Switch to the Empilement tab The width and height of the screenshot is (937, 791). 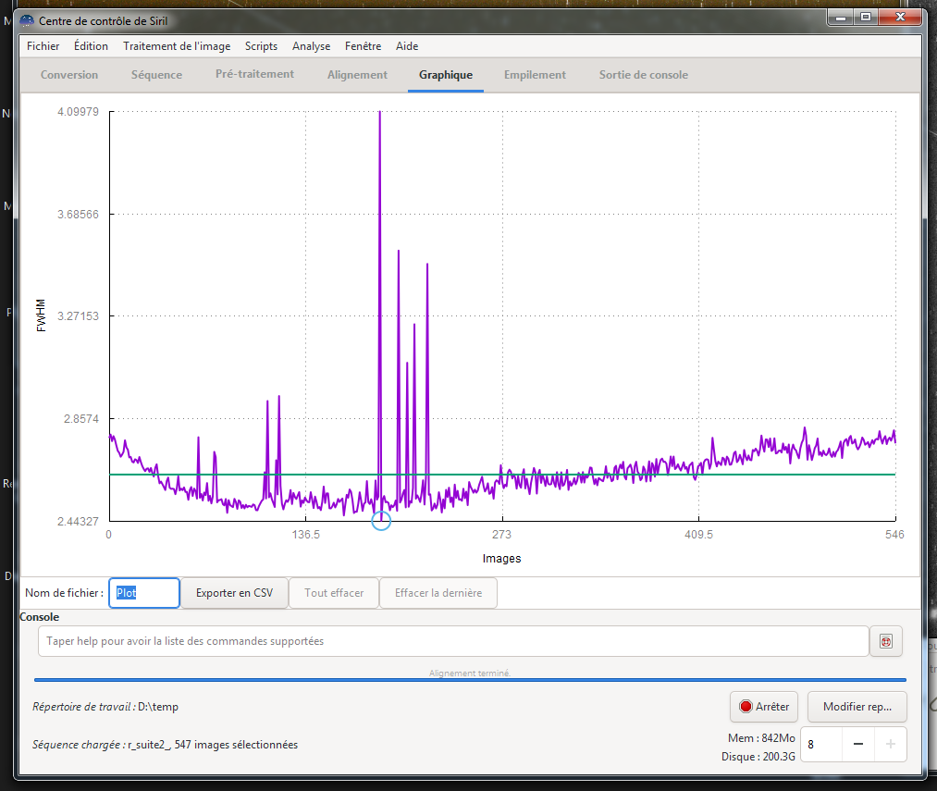pyautogui.click(x=535, y=75)
